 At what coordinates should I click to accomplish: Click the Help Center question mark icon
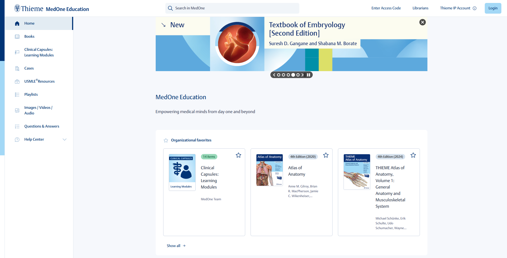coord(17,139)
